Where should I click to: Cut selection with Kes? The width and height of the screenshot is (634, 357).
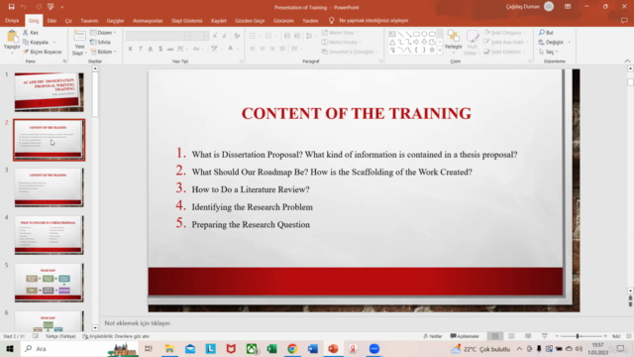(x=31, y=33)
